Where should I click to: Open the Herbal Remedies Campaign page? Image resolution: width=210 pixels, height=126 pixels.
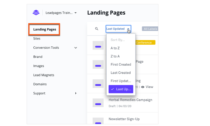click(x=130, y=100)
